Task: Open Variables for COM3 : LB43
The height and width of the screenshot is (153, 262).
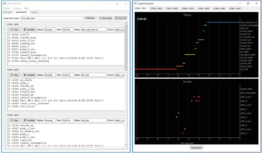Action: click(29, 120)
